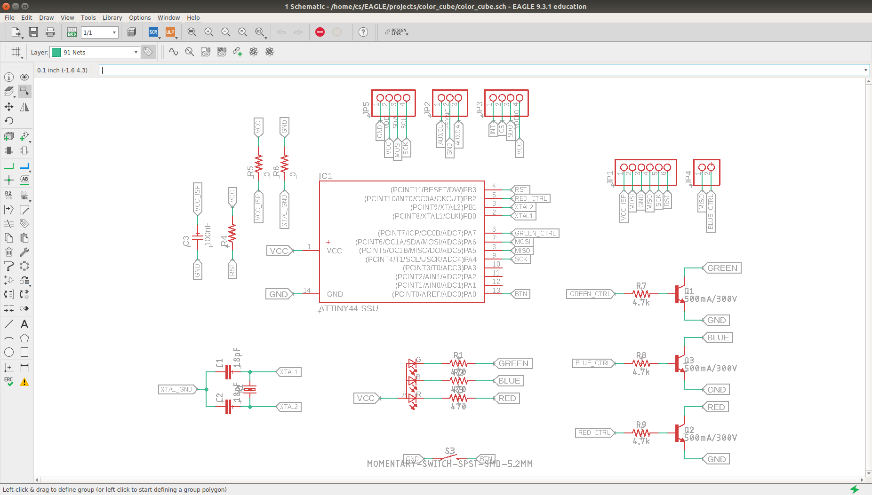This screenshot has height=495, width=872.
Task: Run a script with the SCR icon
Action: click(153, 32)
